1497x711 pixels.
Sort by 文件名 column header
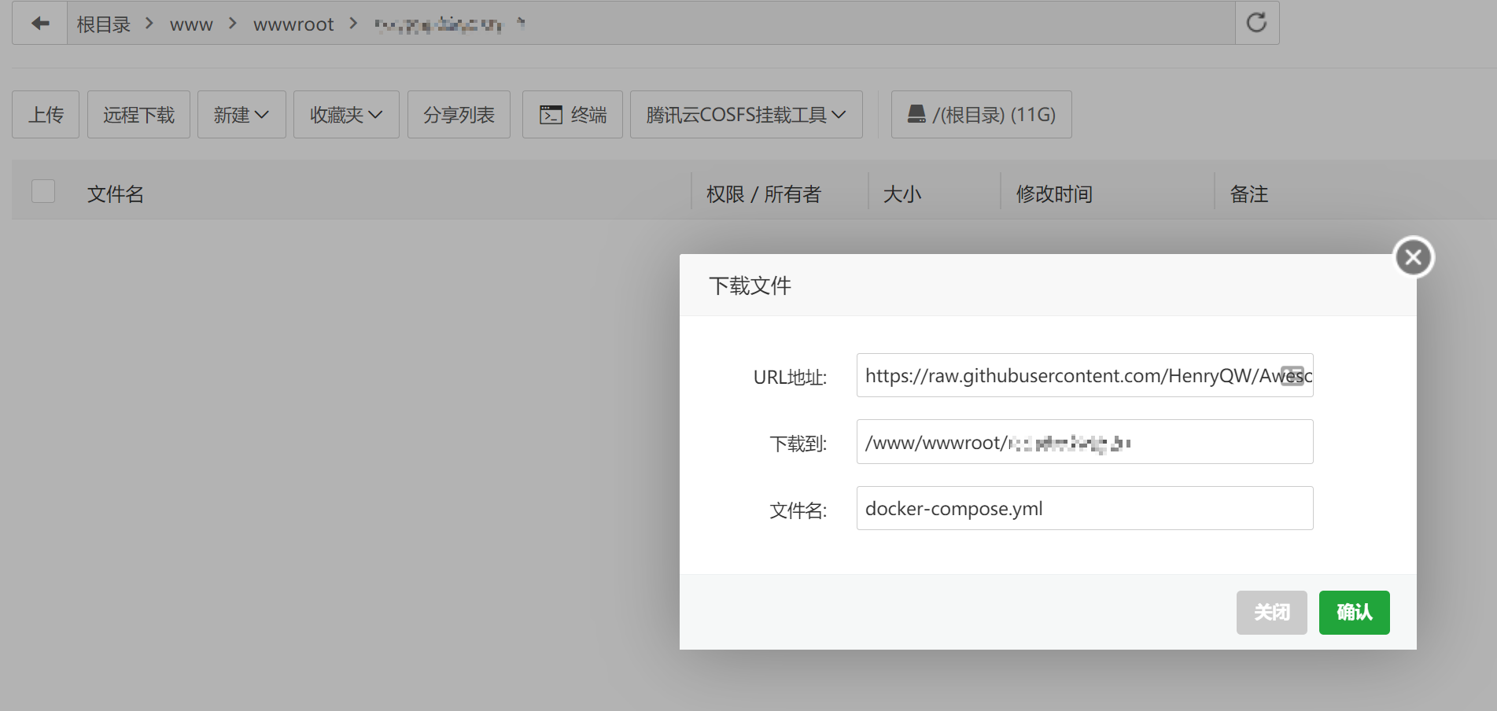coord(116,193)
